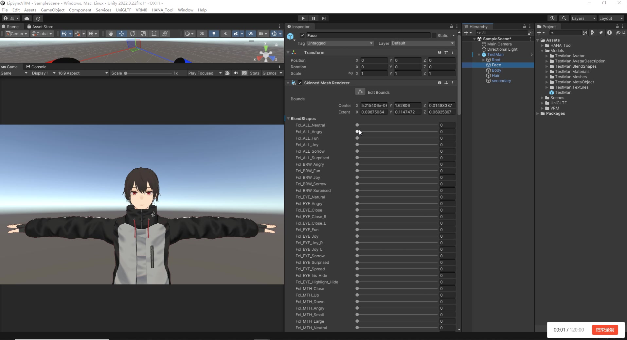The image size is (627, 340).
Task: Click the Edit Bounds icon button
Action: pyautogui.click(x=360, y=92)
